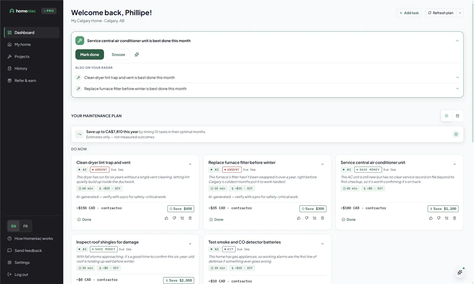
Task: Delete the Service central air conditioner task
Action: click(x=455, y=218)
